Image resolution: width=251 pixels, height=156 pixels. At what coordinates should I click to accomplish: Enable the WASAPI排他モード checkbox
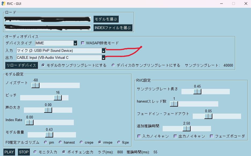click(83, 43)
